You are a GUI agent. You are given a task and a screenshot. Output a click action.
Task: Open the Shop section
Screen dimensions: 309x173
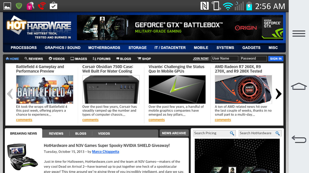(144, 59)
